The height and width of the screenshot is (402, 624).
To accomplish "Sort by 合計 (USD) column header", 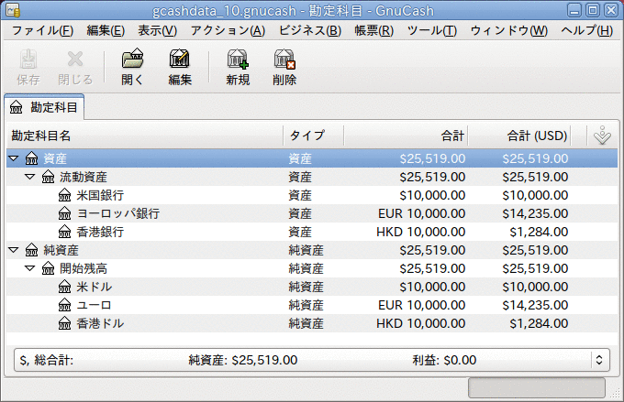I will coord(519,136).
